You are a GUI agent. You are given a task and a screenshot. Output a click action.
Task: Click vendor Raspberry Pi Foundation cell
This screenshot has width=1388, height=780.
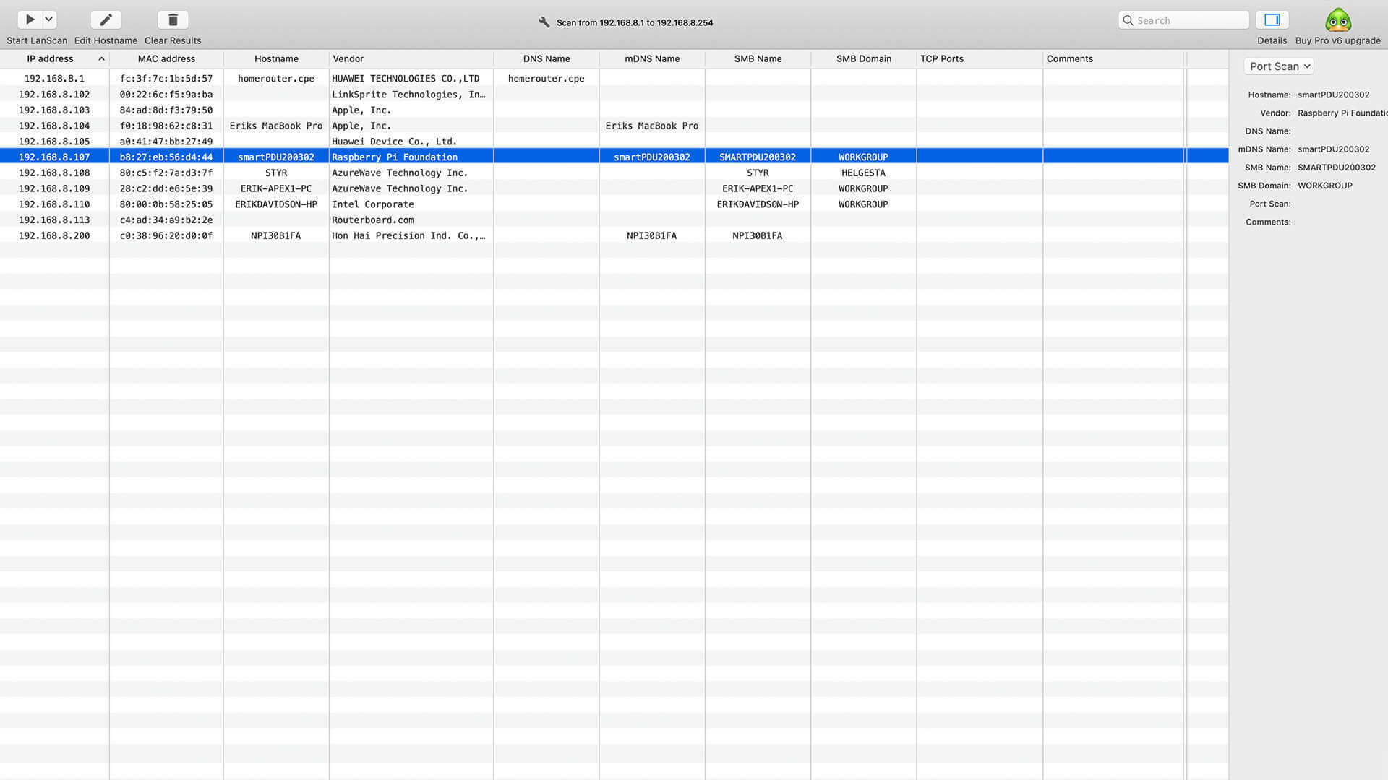(x=395, y=157)
